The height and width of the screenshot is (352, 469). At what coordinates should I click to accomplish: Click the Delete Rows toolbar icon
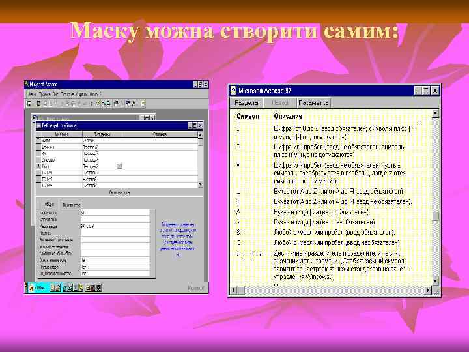coord(109,104)
